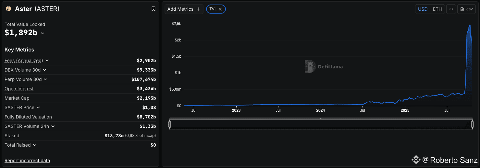The width and height of the screenshot is (480, 168).
Task: Click the DefiLlama watermark logo
Action: (310, 66)
